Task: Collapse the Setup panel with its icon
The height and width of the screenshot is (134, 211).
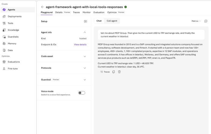Action: coord(85,21)
